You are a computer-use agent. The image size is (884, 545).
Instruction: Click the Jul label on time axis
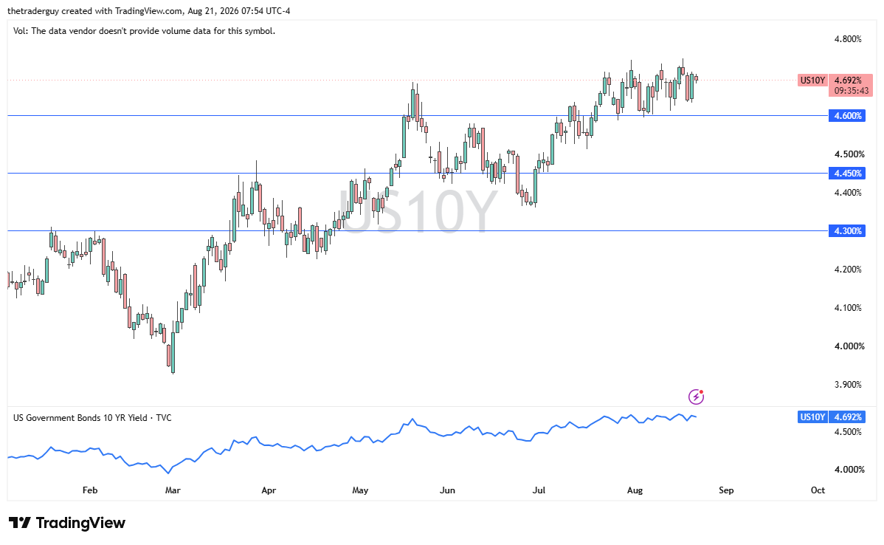tap(539, 490)
